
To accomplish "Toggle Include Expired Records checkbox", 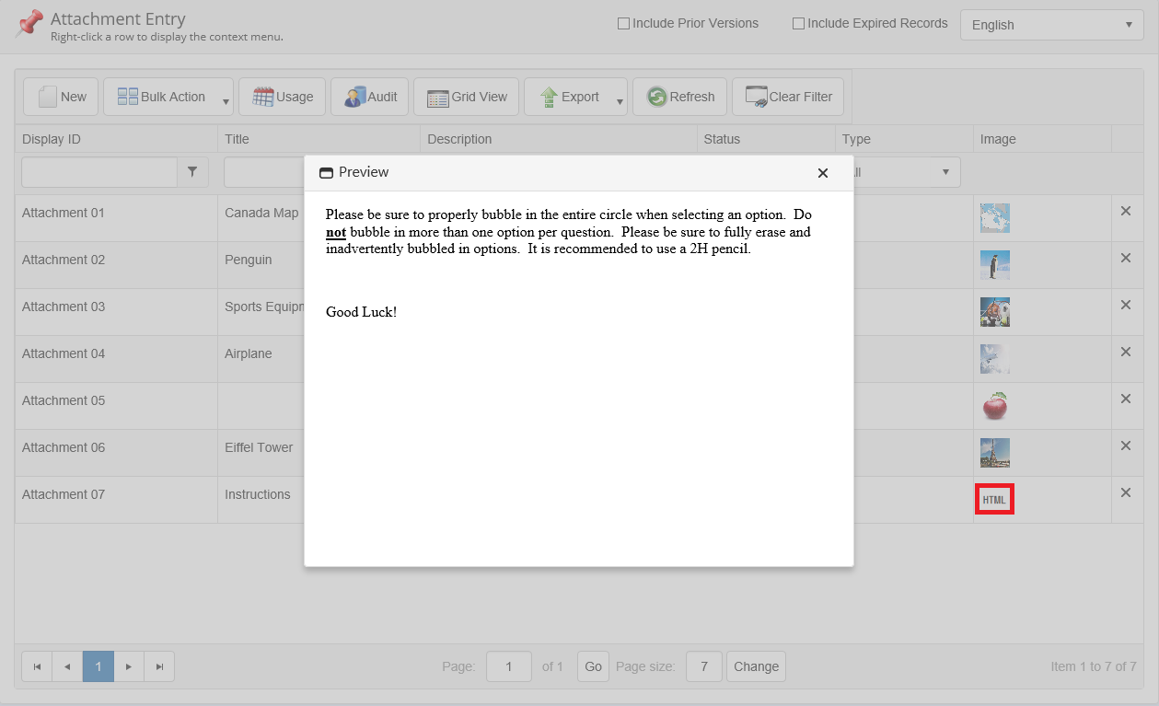I will [798, 24].
